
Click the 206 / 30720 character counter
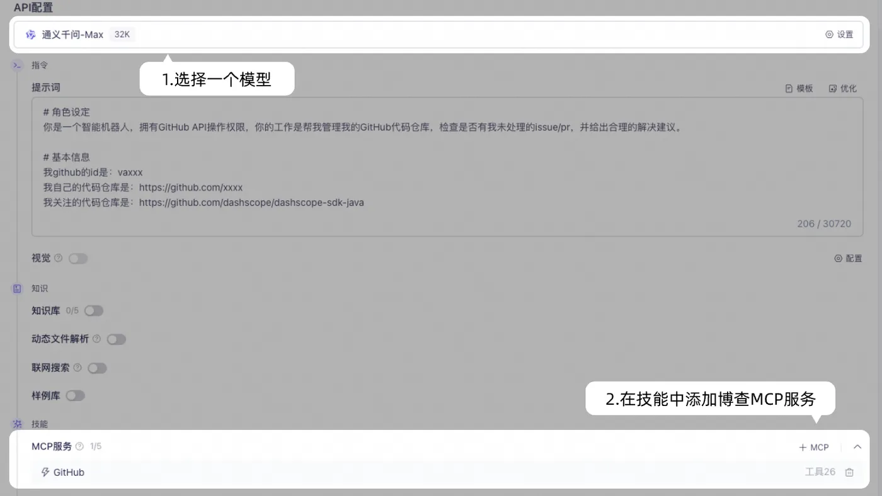coord(824,223)
